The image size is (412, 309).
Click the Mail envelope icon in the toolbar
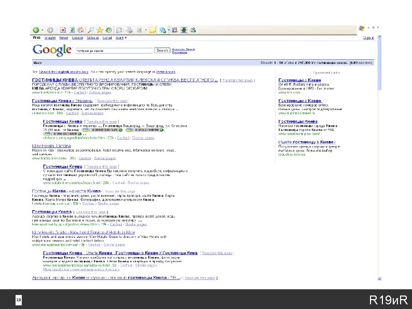(119, 30)
